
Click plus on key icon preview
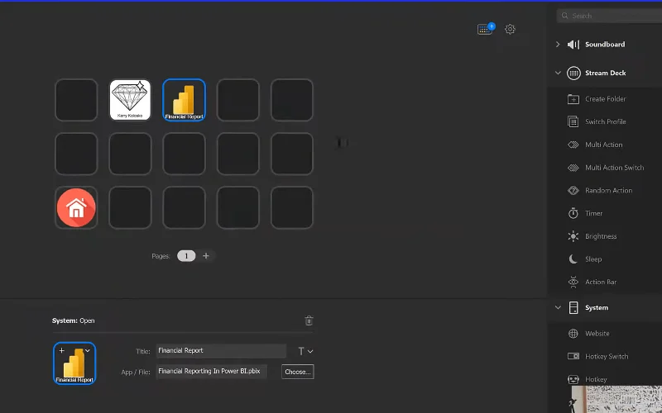(61, 350)
